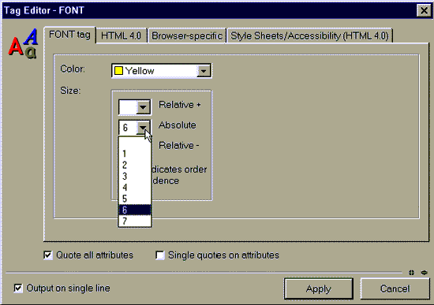Close the Tag Editor dialog
Image resolution: width=434 pixels, height=305 pixels.
[x=424, y=10]
